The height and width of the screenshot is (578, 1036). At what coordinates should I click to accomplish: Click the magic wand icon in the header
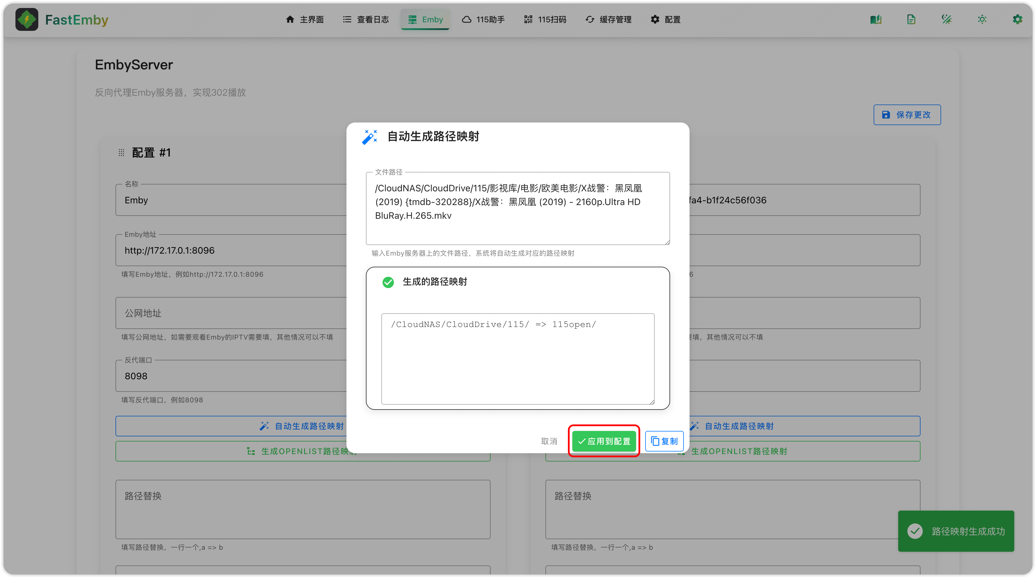tap(946, 19)
